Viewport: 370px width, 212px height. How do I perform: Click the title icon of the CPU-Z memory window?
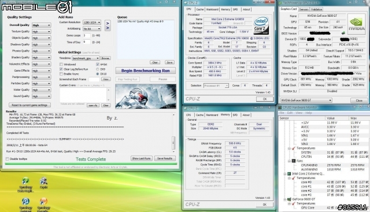(x=186, y=108)
